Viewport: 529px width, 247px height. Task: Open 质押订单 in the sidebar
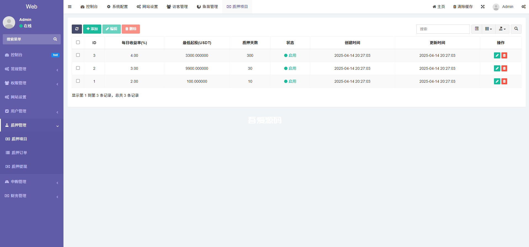tap(19, 153)
